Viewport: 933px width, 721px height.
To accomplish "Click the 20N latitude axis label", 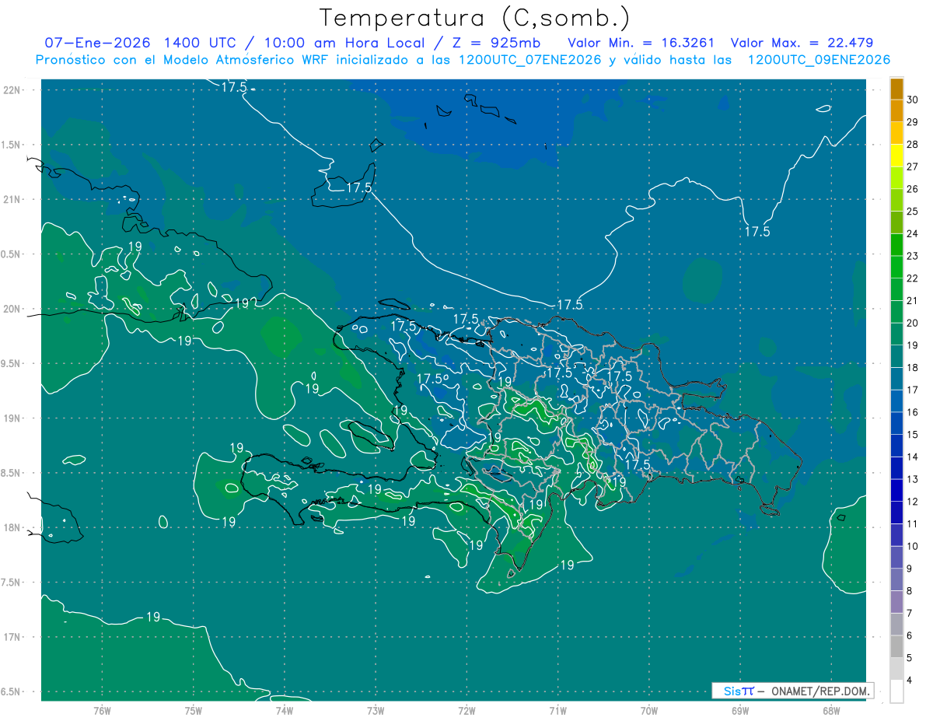I will pos(14,309).
